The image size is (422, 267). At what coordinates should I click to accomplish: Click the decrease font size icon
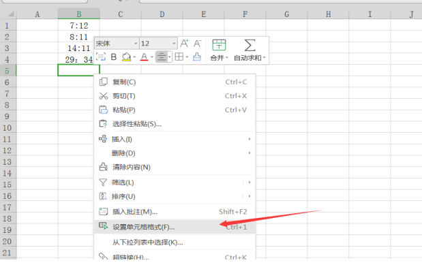point(198,44)
